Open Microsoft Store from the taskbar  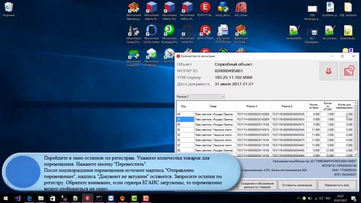(x=52, y=198)
